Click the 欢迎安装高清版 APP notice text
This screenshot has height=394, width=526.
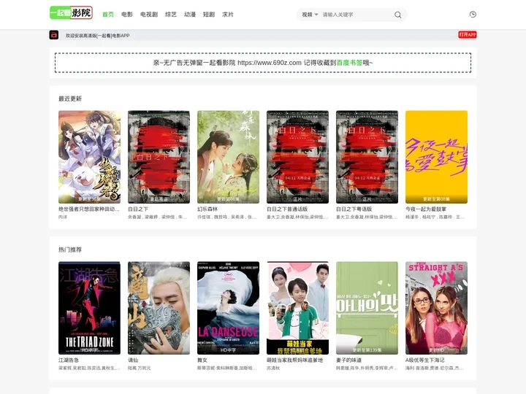pyautogui.click(x=98, y=35)
